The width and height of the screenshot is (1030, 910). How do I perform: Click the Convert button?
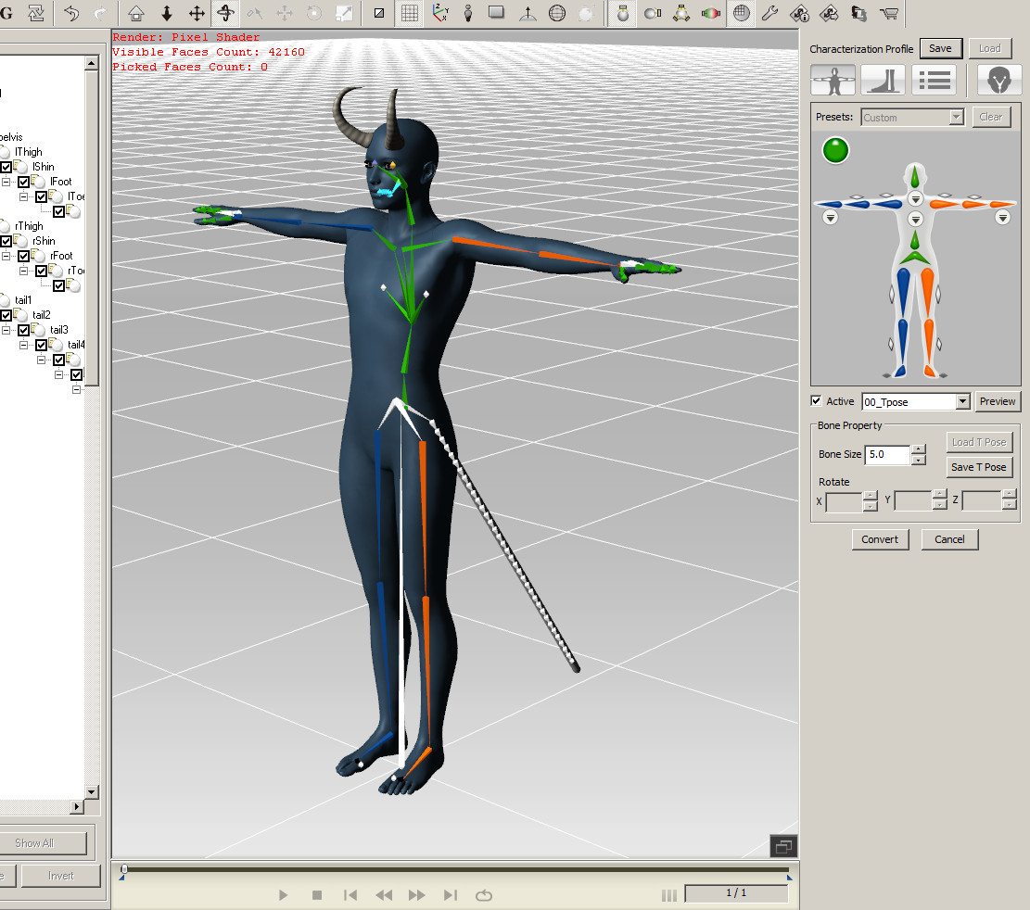click(880, 539)
